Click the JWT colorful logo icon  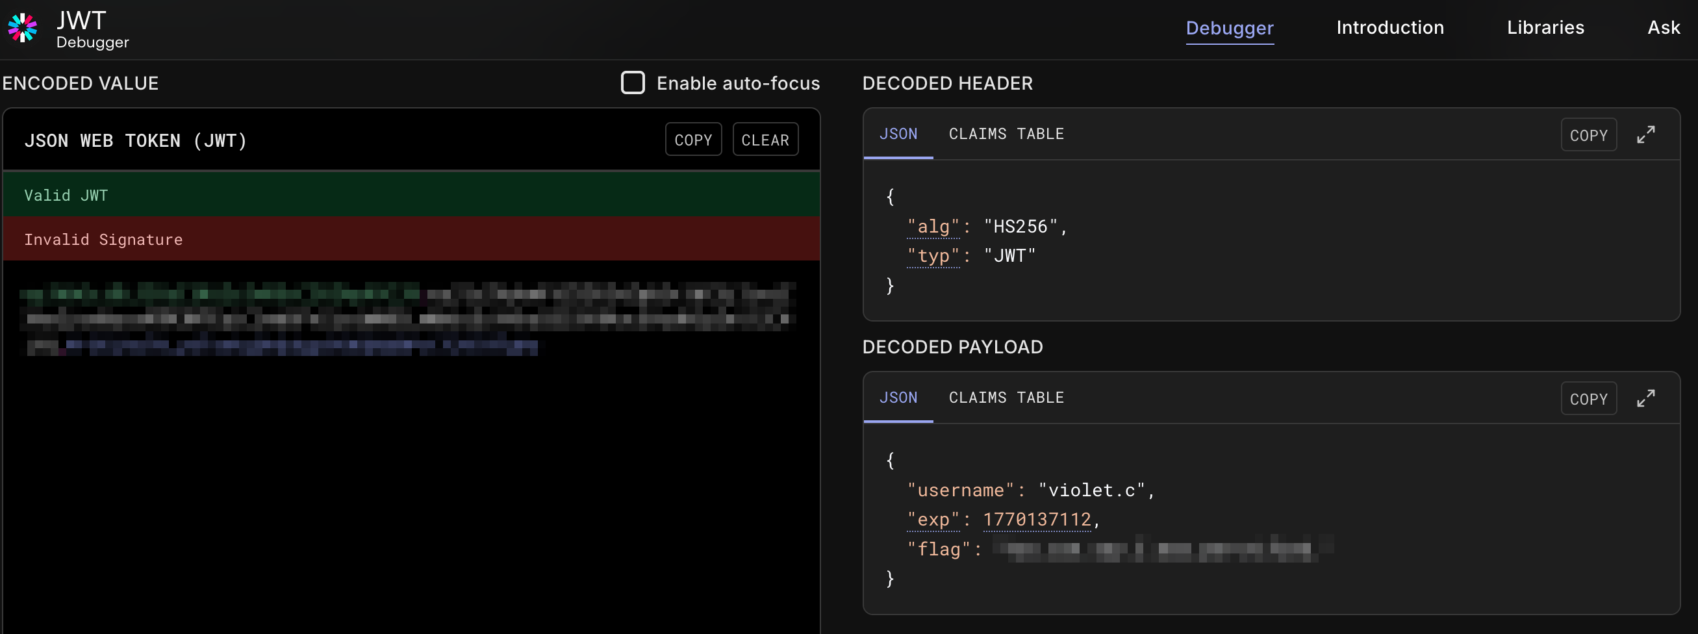(23, 28)
